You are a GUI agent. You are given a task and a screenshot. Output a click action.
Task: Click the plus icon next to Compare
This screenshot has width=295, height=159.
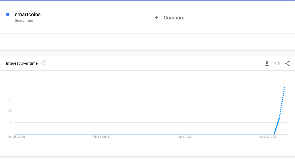coord(157,17)
